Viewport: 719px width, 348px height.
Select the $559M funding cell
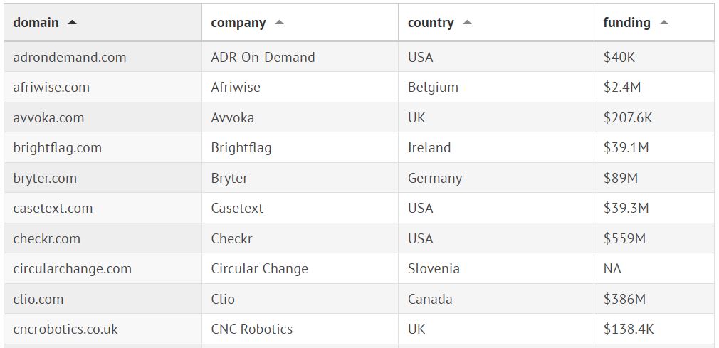point(624,238)
